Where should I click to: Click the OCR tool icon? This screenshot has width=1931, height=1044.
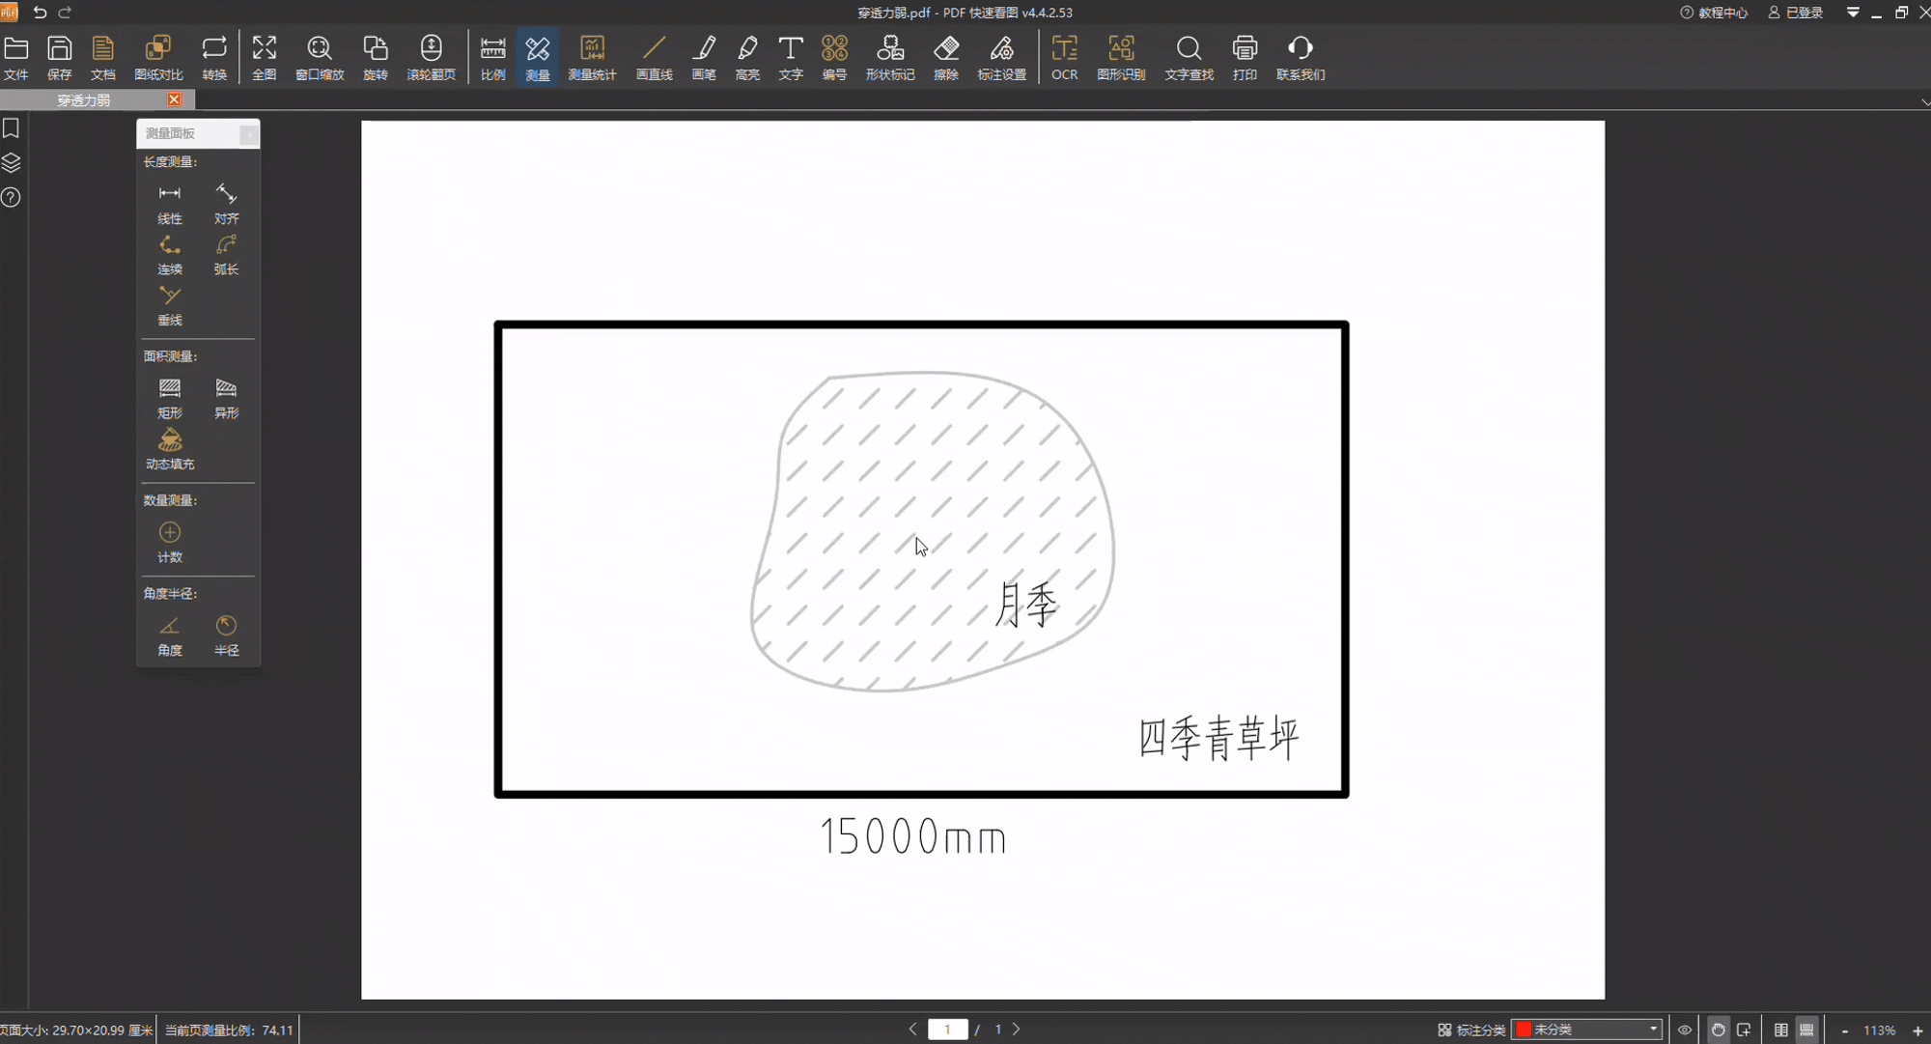[1065, 58]
